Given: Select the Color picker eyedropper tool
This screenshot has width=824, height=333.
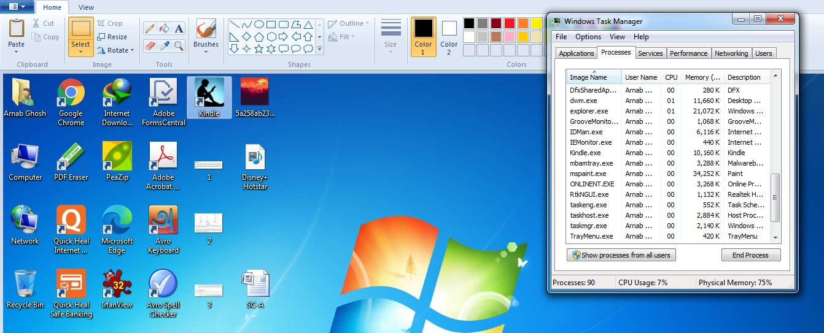Looking at the screenshot, I should pos(164,46).
